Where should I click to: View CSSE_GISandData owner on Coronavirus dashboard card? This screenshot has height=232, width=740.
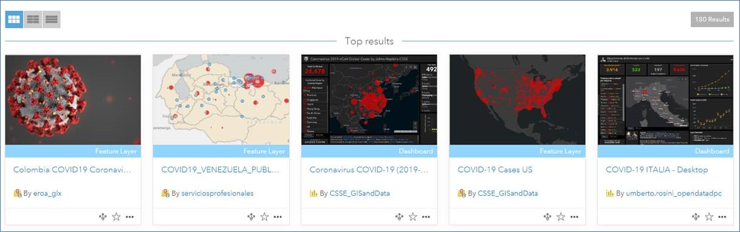(360, 194)
